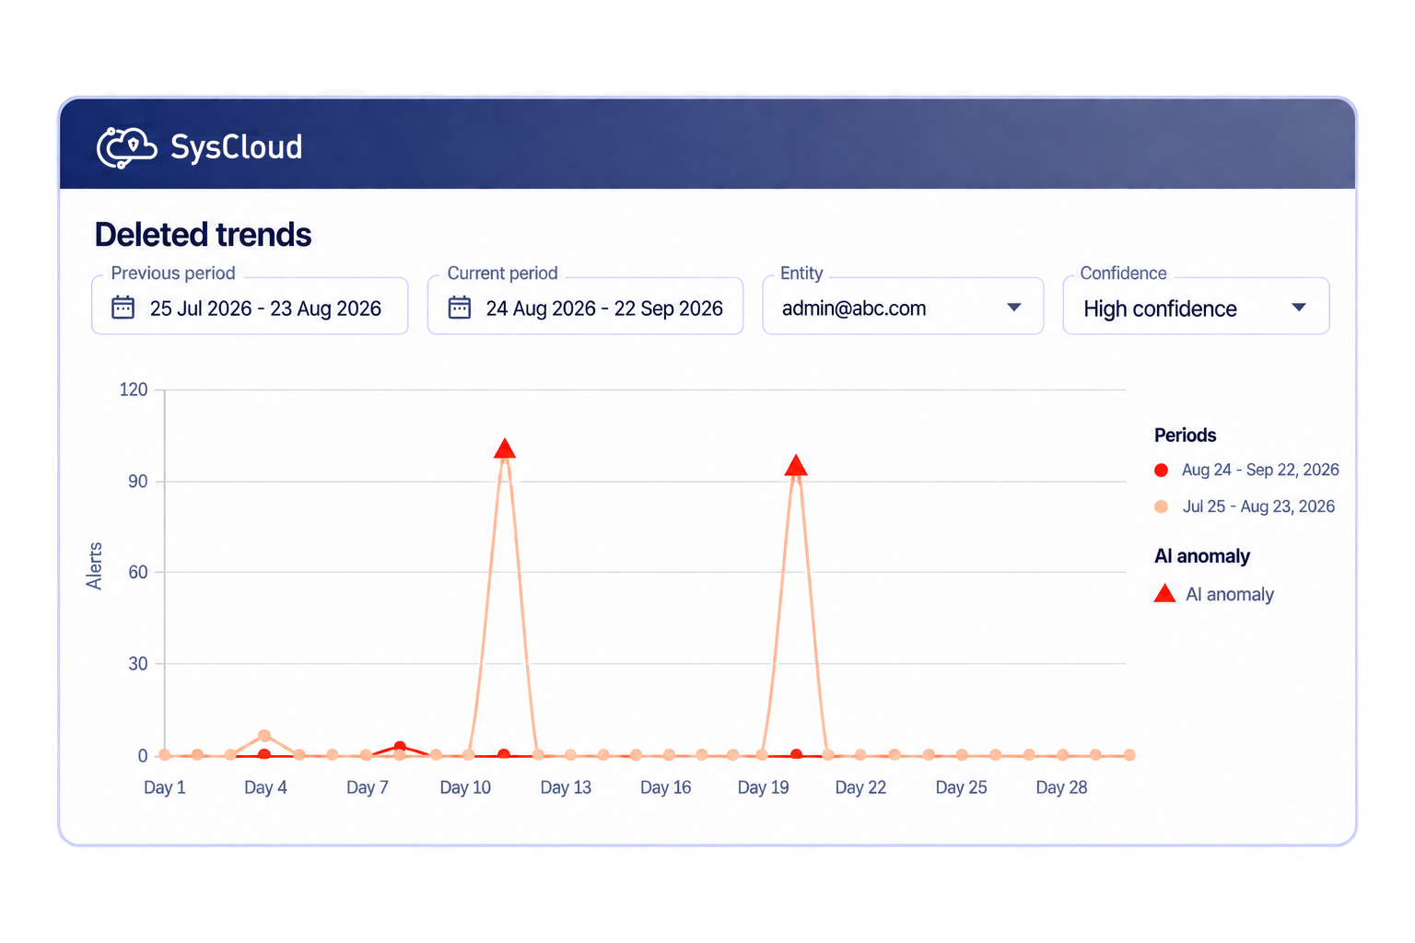The width and height of the screenshot is (1415, 943).
Task: Click the Day 16 axis label
Action: (x=666, y=787)
